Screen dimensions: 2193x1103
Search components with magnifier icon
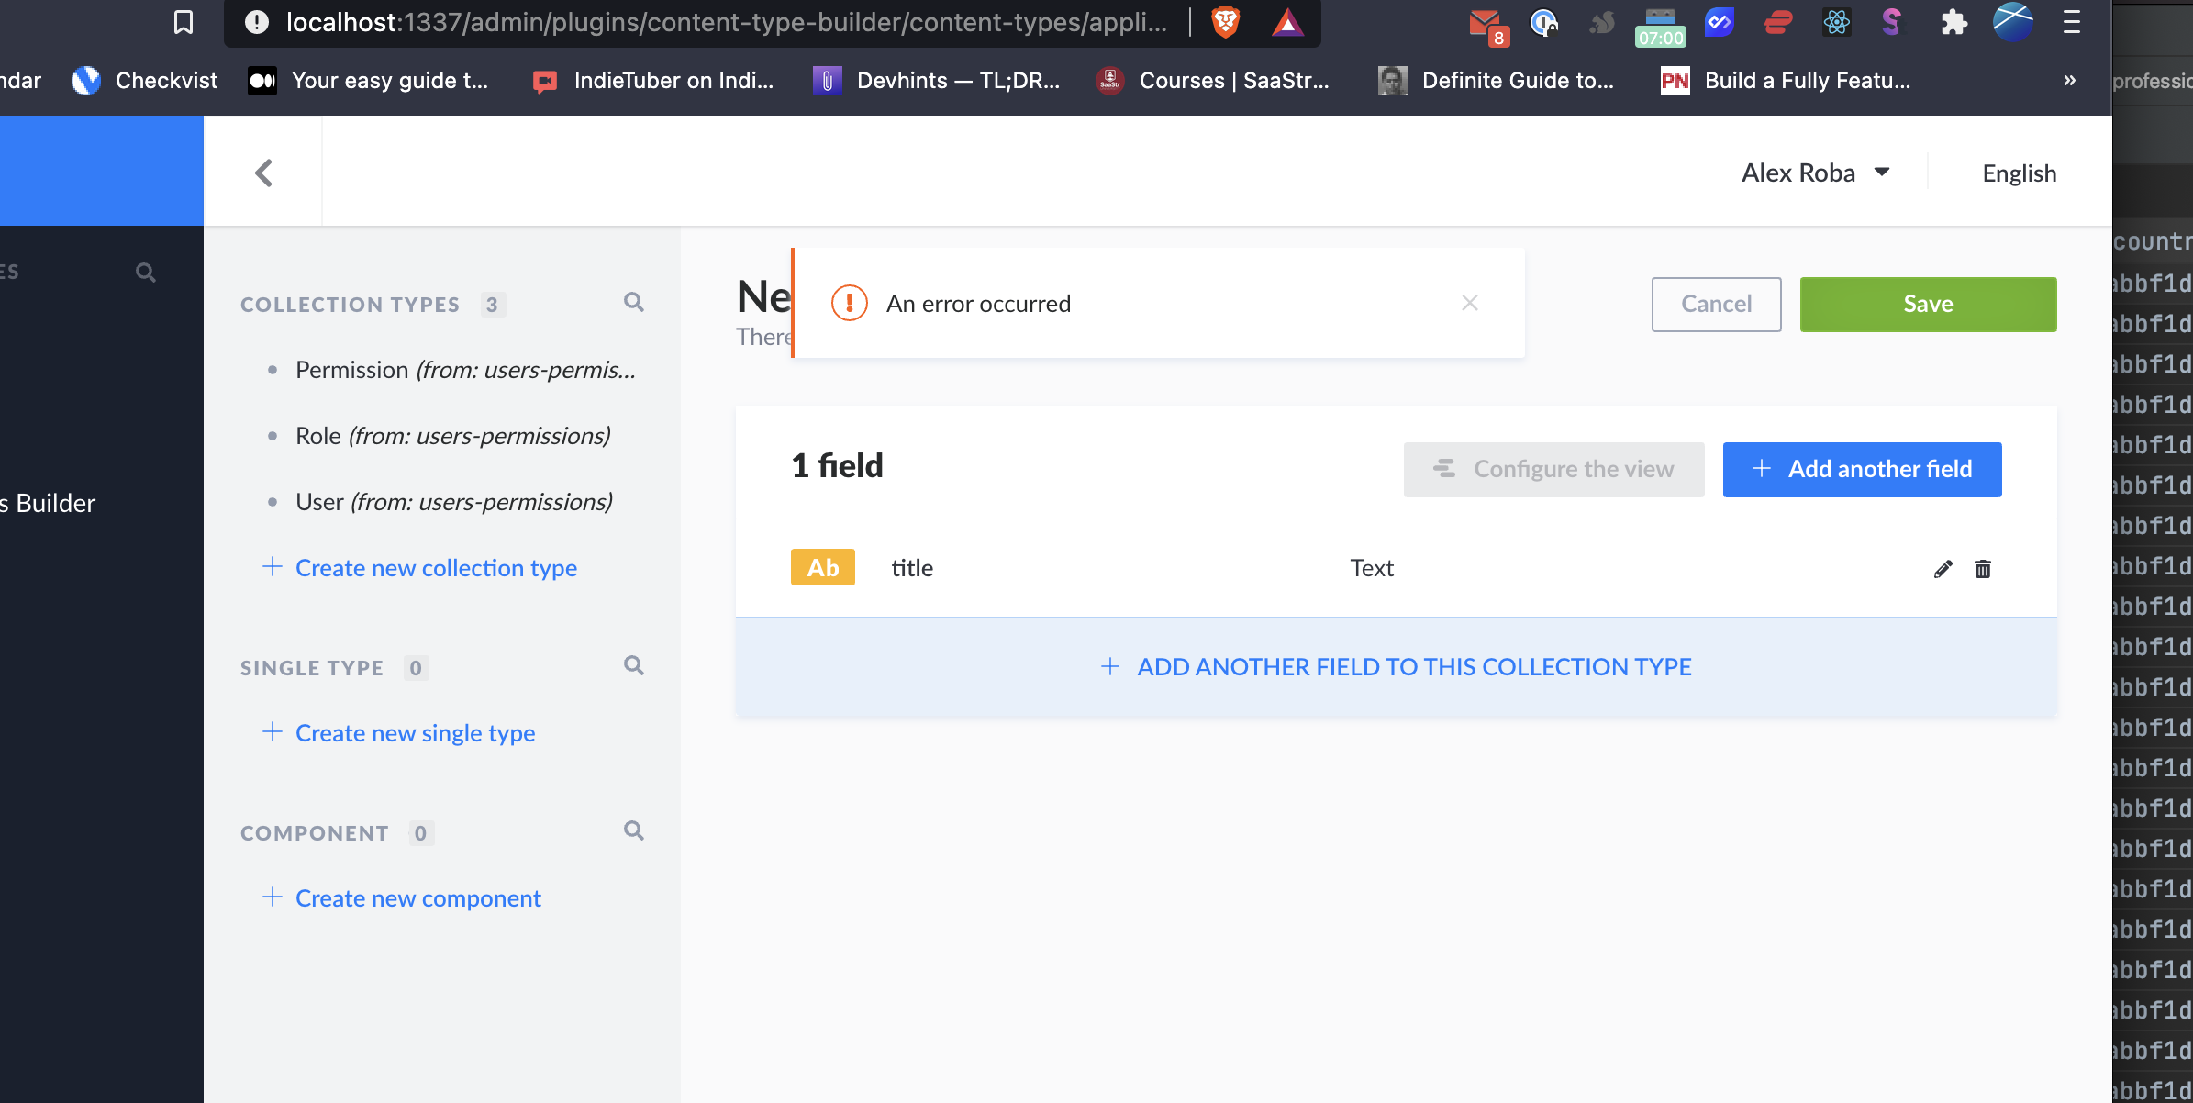(x=634, y=830)
